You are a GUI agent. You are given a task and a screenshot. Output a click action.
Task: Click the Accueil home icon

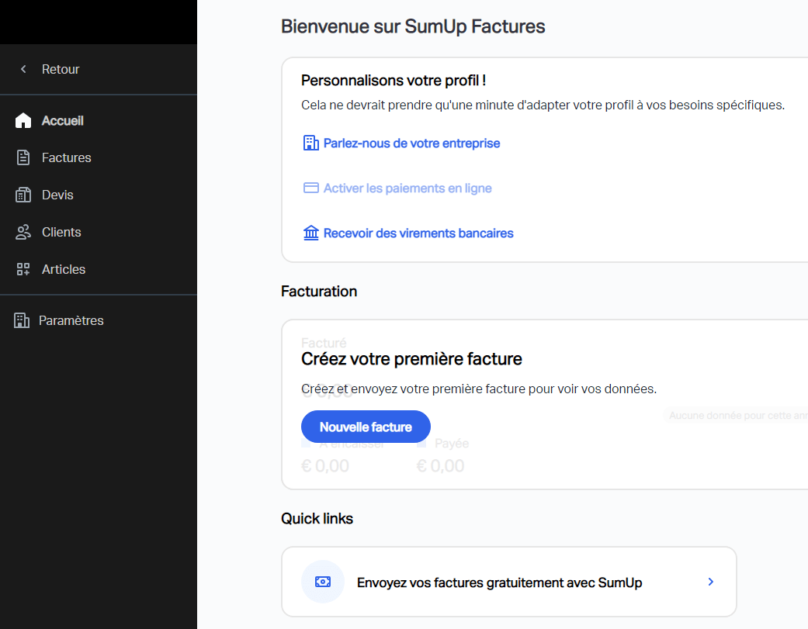[x=23, y=120]
